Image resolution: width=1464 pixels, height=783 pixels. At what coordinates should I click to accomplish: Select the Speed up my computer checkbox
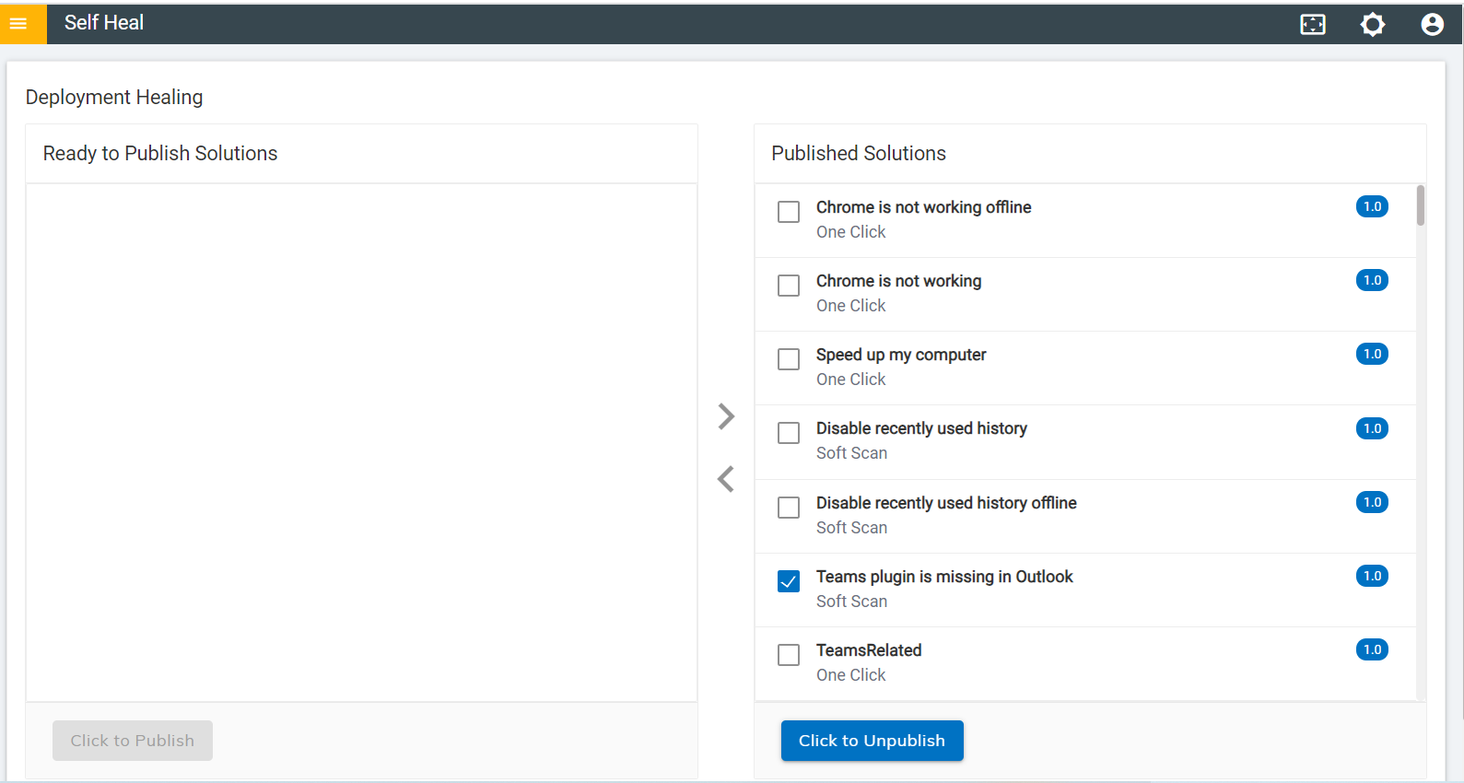789,359
